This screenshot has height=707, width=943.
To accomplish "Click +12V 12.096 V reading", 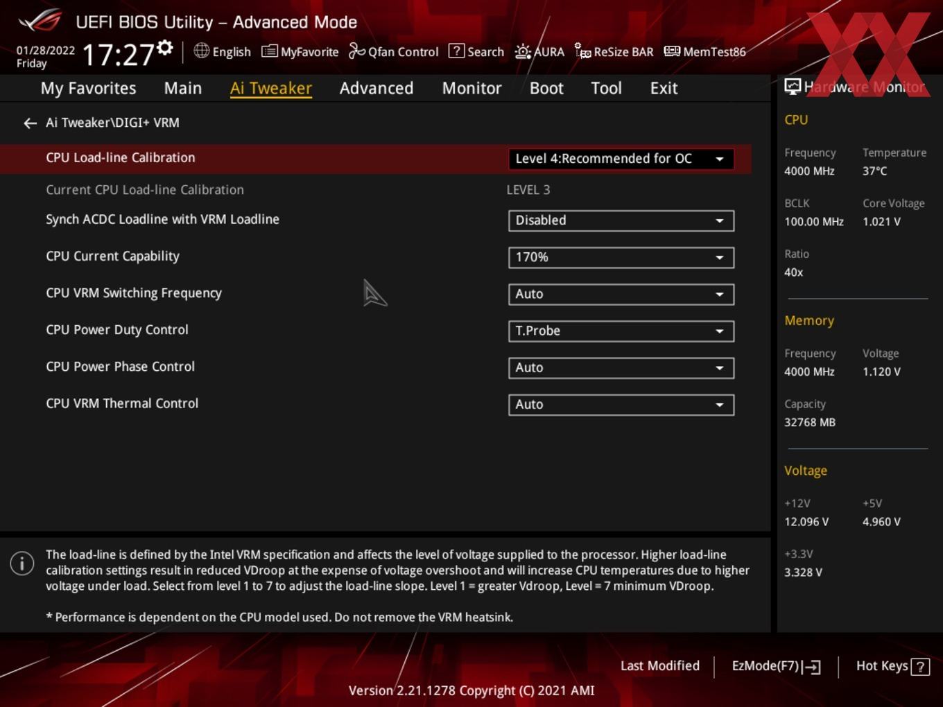I will pyautogui.click(x=806, y=522).
